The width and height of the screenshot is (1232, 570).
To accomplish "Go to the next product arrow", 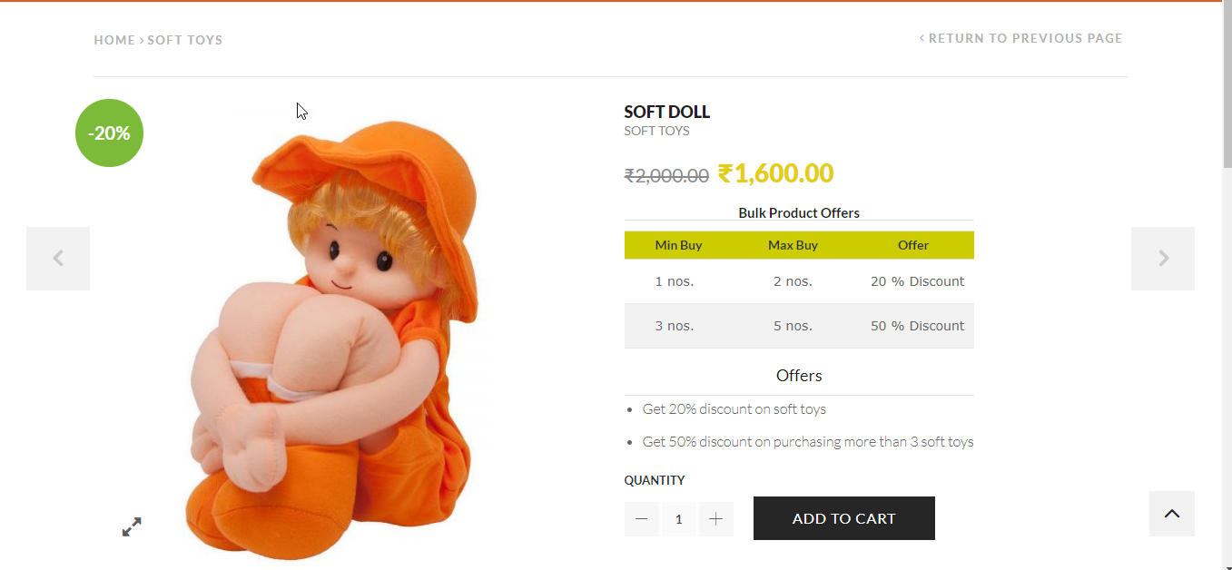I will click(1163, 259).
